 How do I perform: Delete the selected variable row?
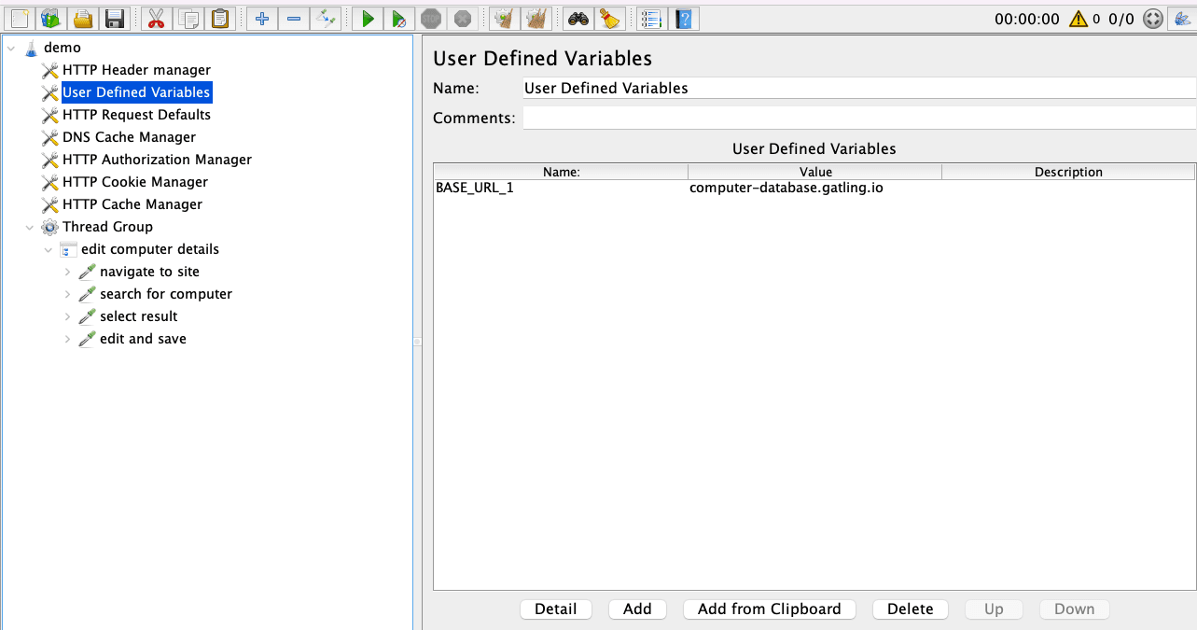(x=911, y=609)
